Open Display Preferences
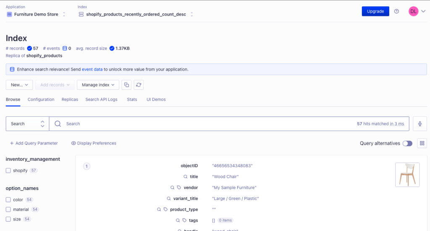The image size is (430, 231). (x=94, y=143)
